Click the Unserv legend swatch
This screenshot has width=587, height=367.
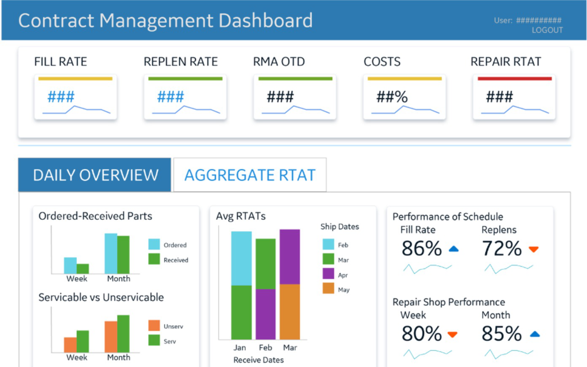click(x=154, y=326)
